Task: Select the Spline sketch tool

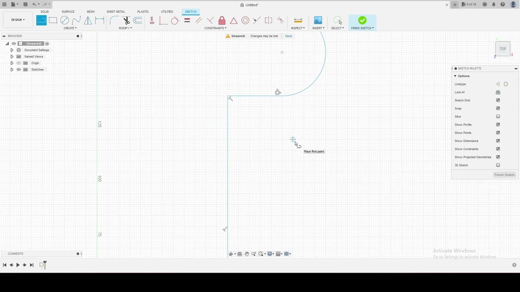Action: pos(76,20)
